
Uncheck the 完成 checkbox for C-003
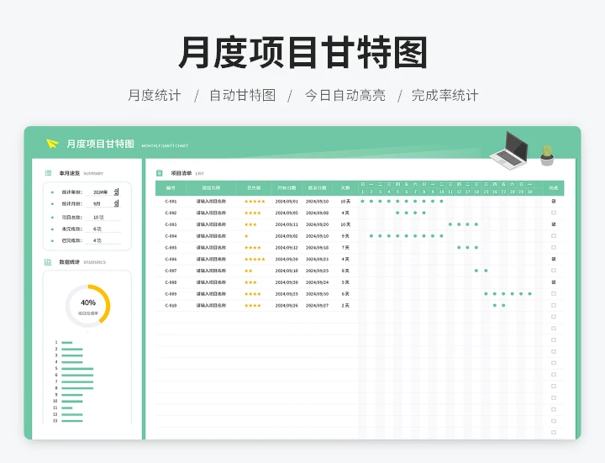tap(554, 224)
